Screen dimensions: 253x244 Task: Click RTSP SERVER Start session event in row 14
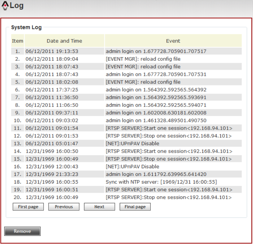[169, 151]
